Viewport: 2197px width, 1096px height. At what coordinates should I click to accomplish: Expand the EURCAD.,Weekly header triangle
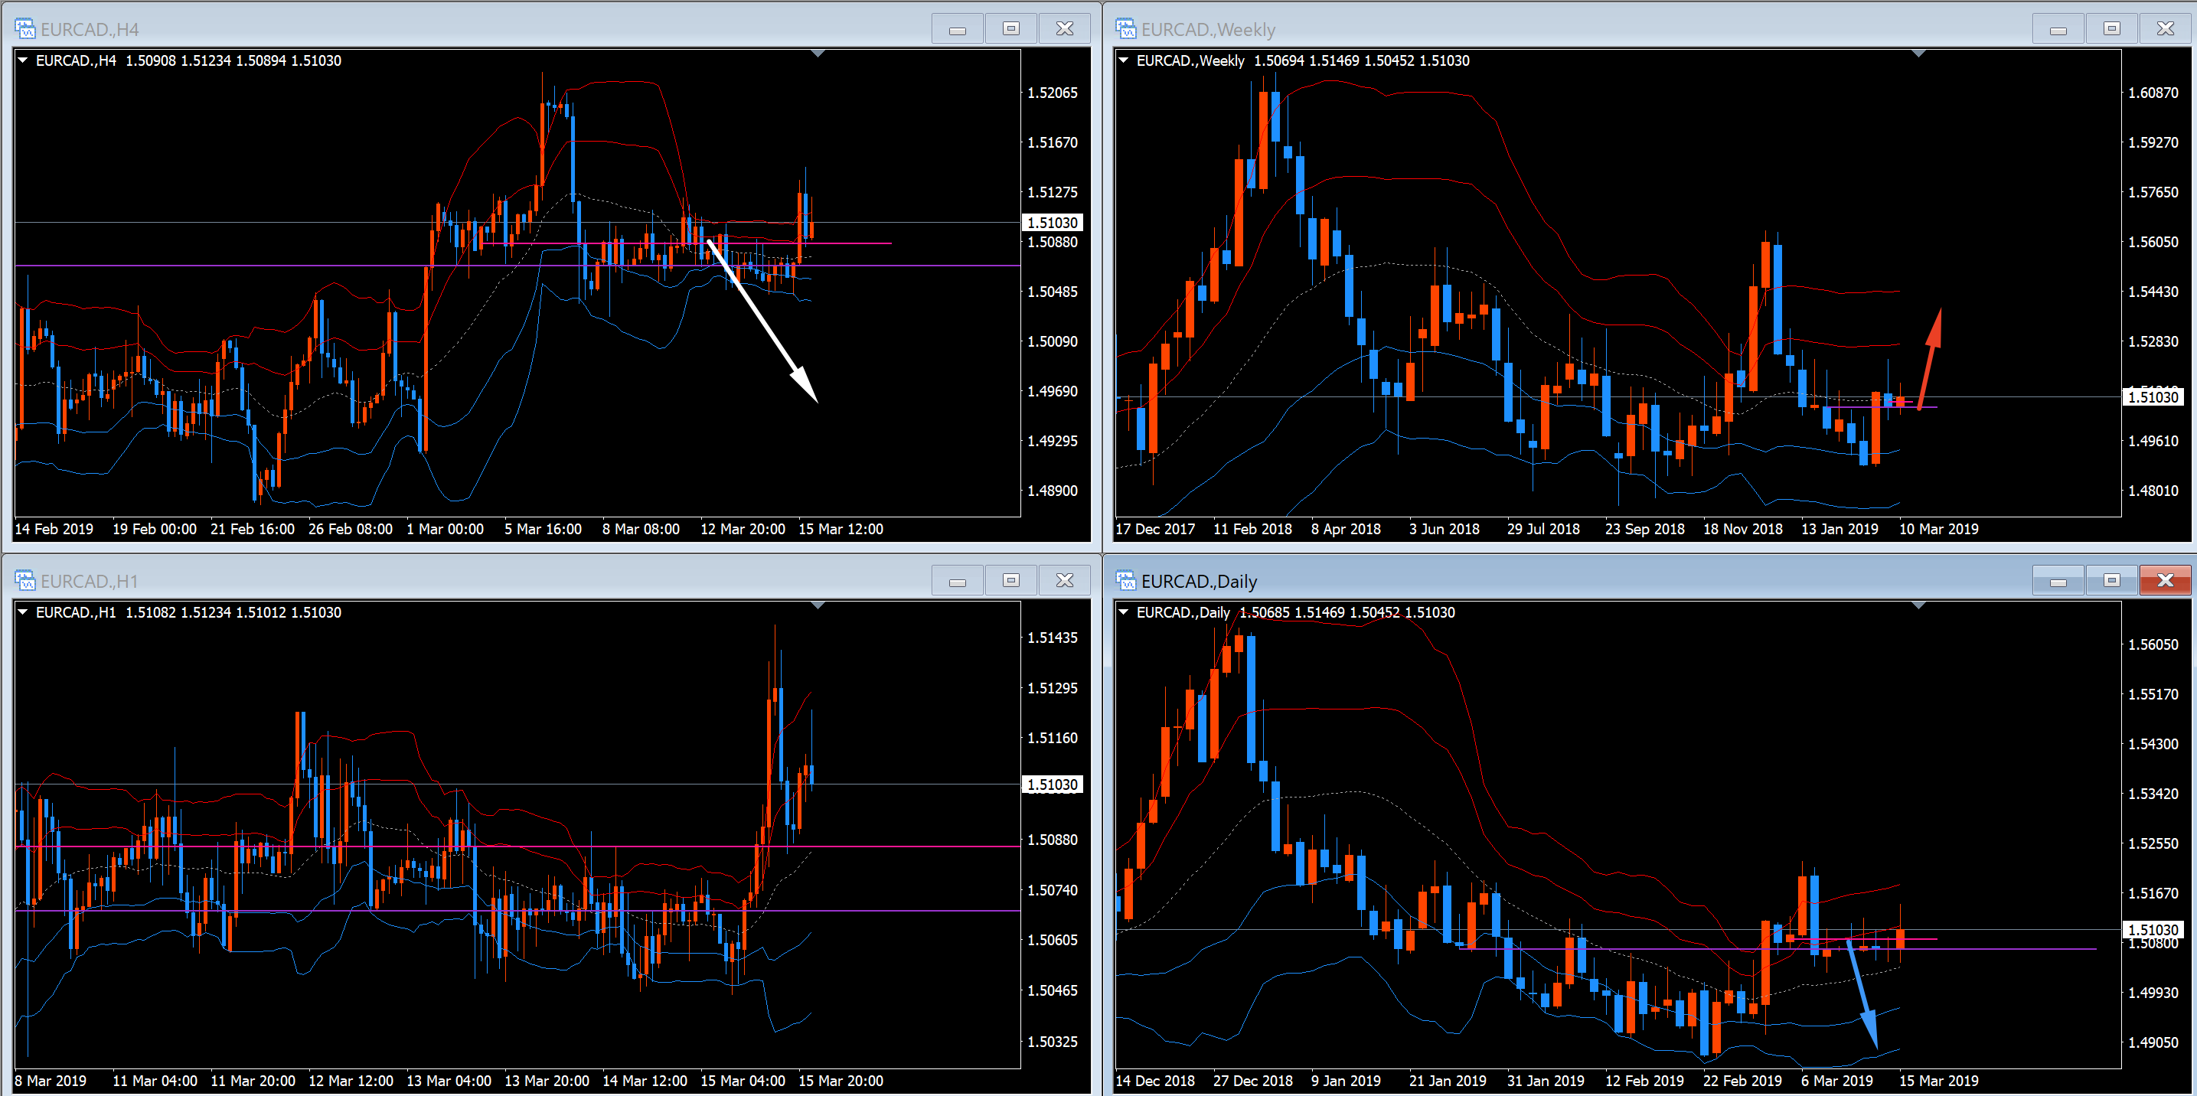coord(1124,60)
